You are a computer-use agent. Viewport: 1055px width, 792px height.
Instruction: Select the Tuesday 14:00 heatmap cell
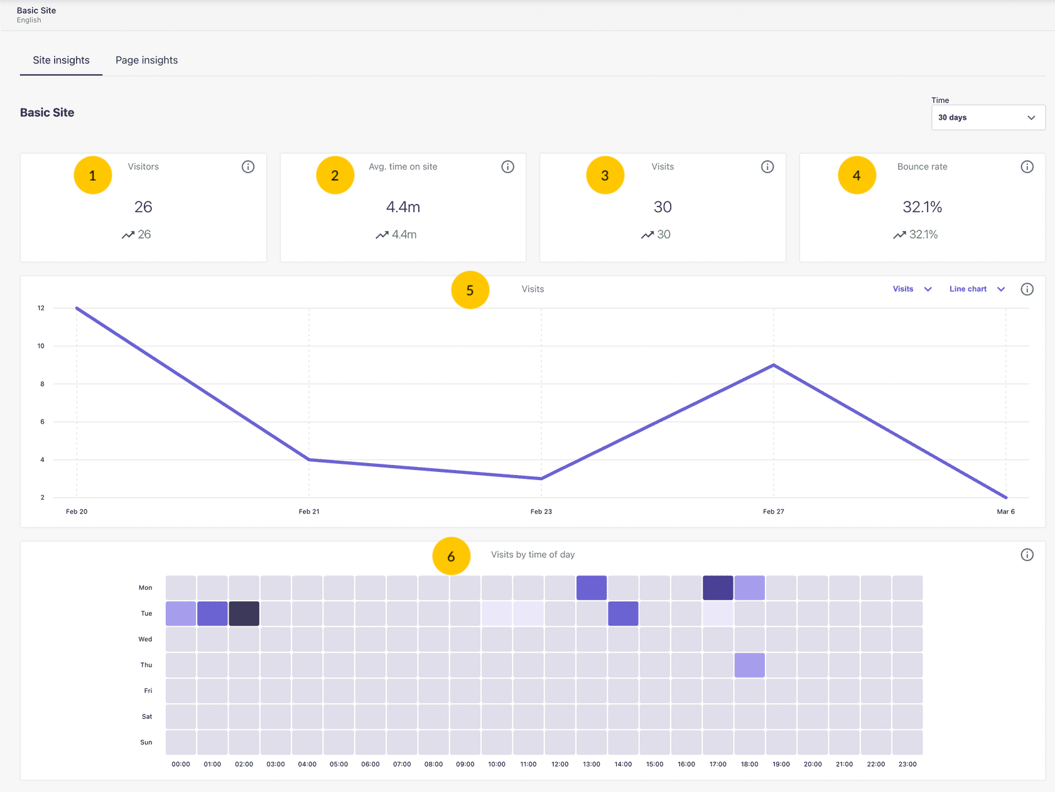click(623, 614)
